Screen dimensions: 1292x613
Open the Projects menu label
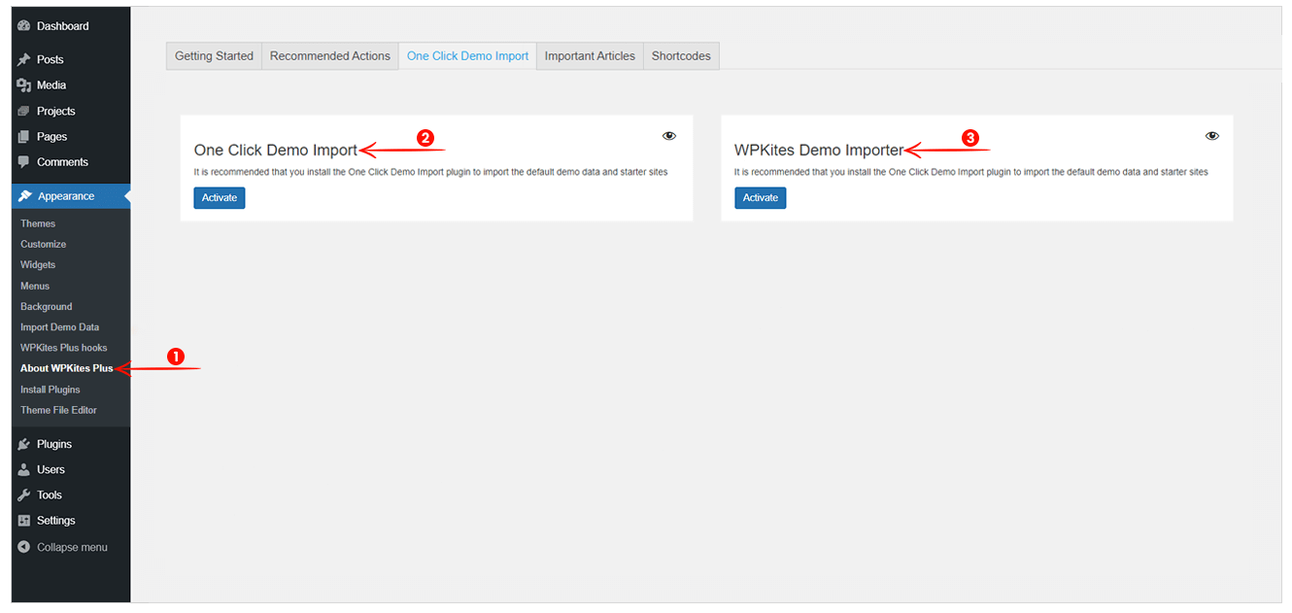(56, 112)
